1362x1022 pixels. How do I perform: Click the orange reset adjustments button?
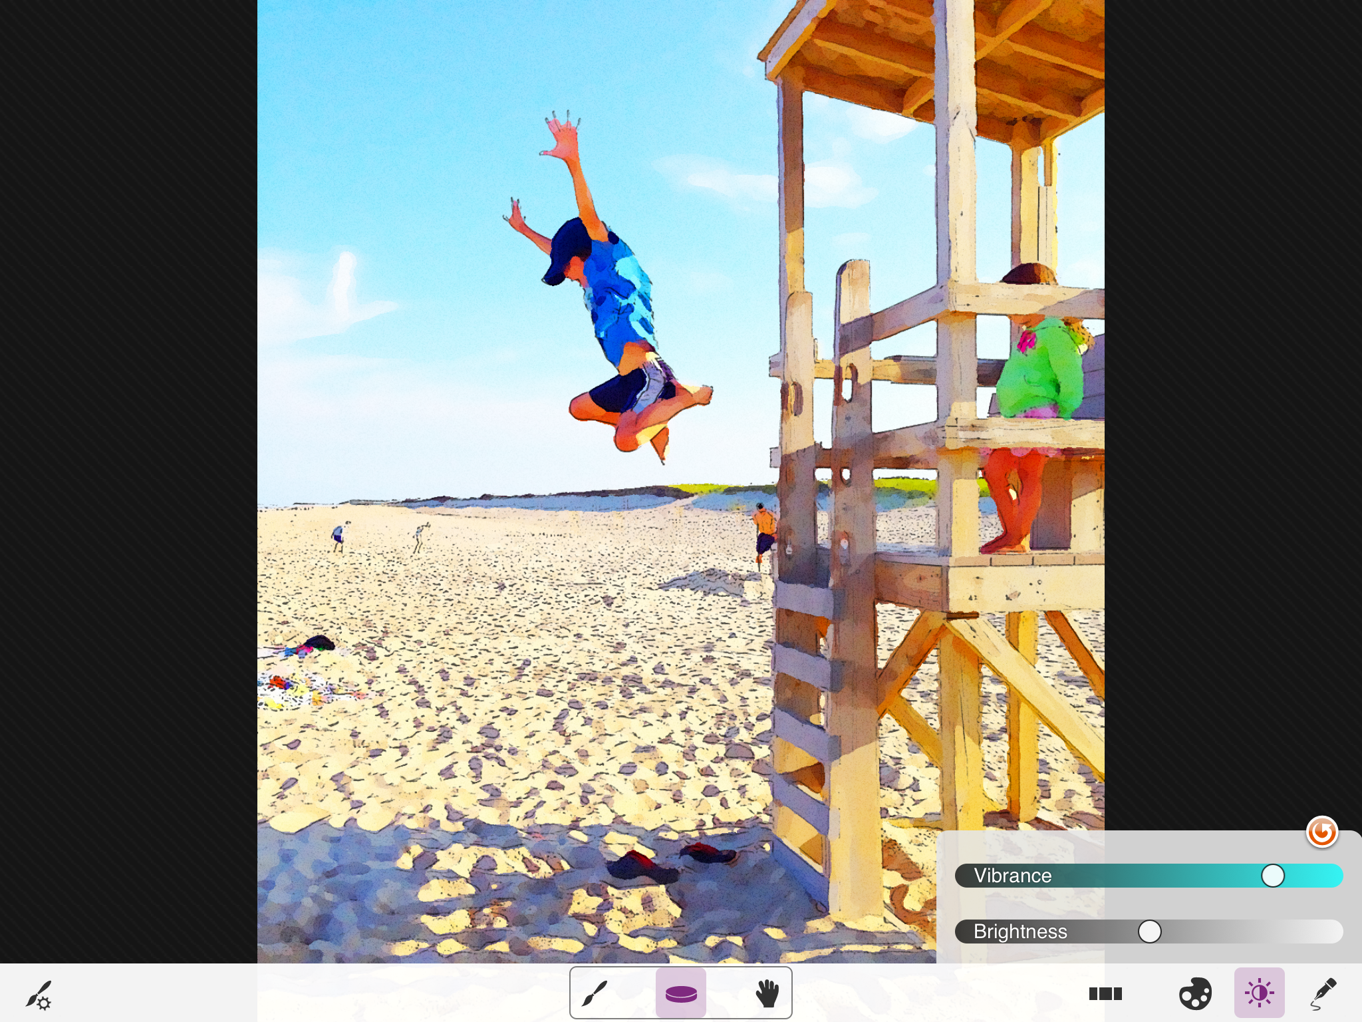[1321, 832]
